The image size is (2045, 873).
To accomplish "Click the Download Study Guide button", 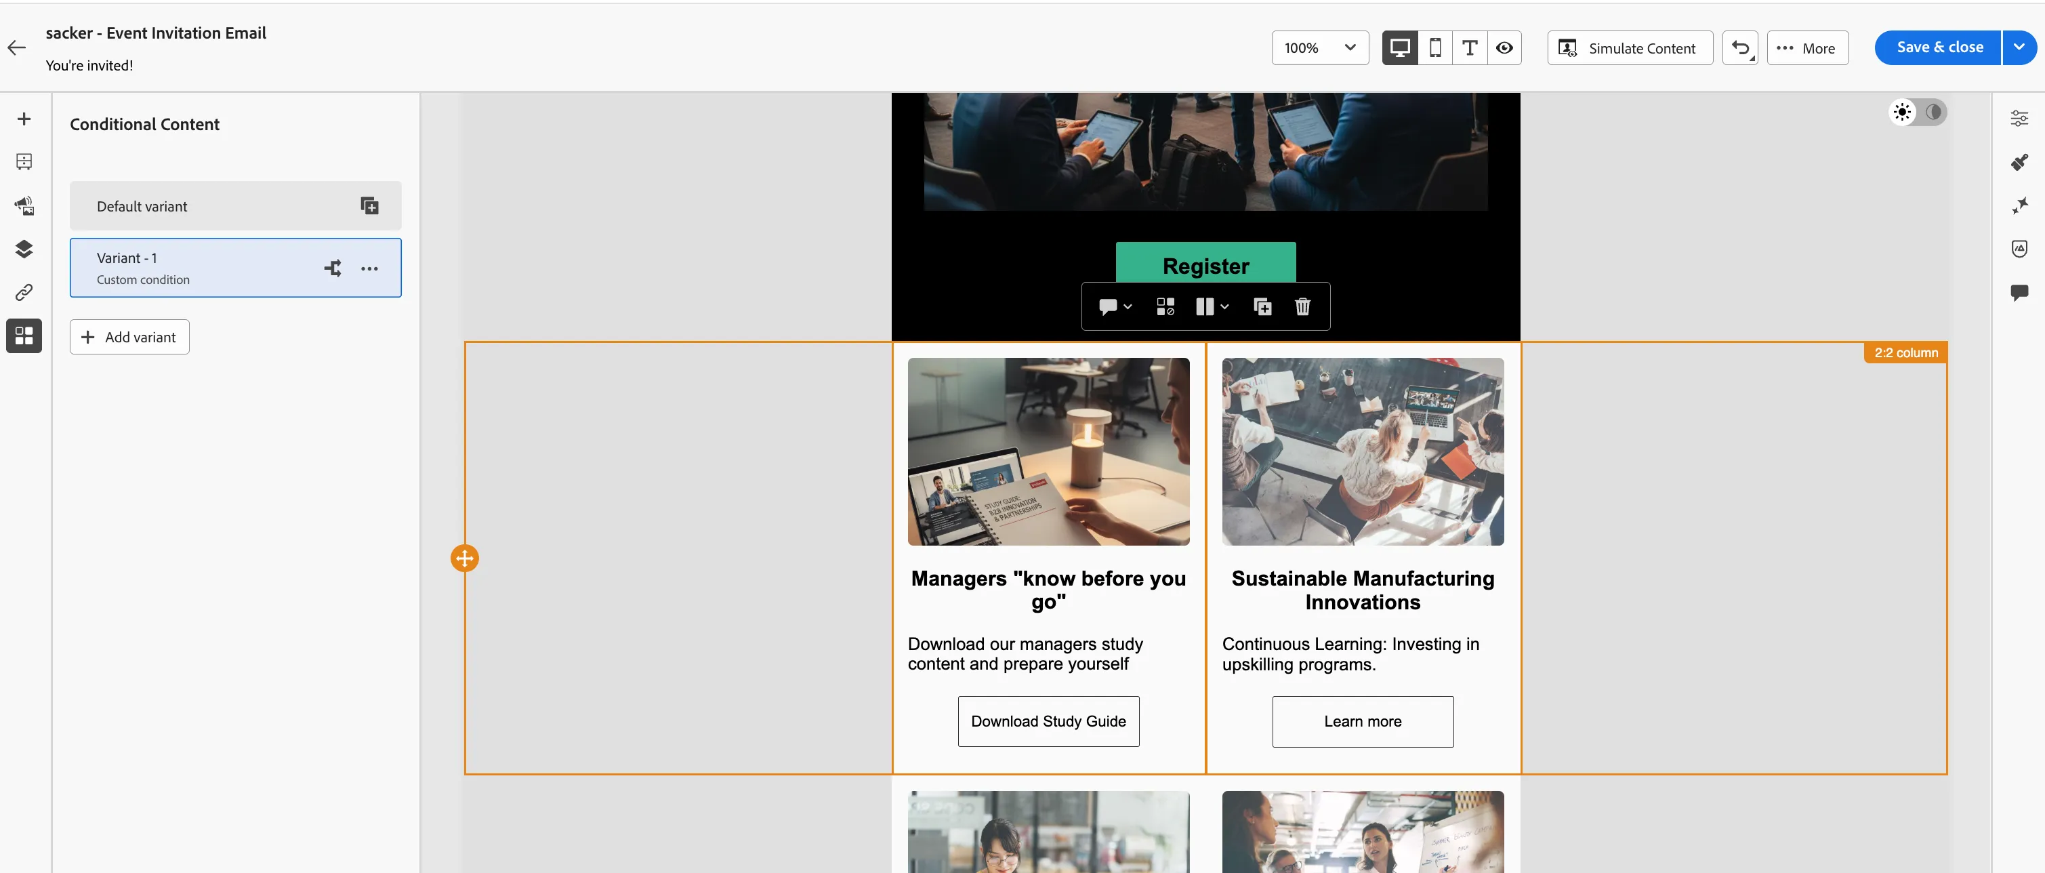I will (x=1048, y=721).
